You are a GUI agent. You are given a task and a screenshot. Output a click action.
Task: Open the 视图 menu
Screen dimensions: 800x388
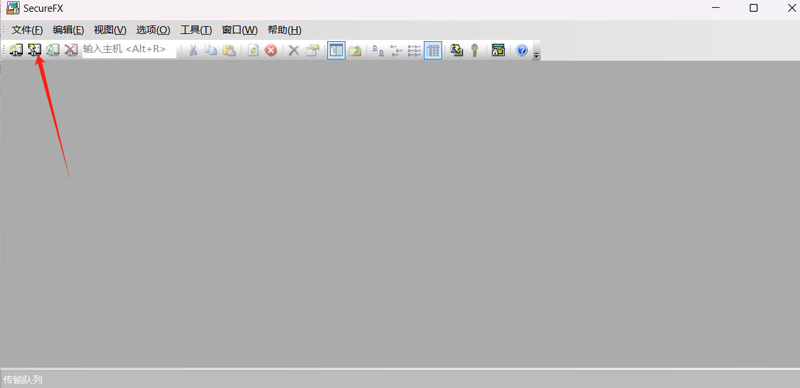pyautogui.click(x=110, y=29)
